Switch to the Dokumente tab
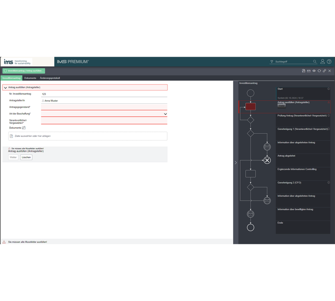 30,78
